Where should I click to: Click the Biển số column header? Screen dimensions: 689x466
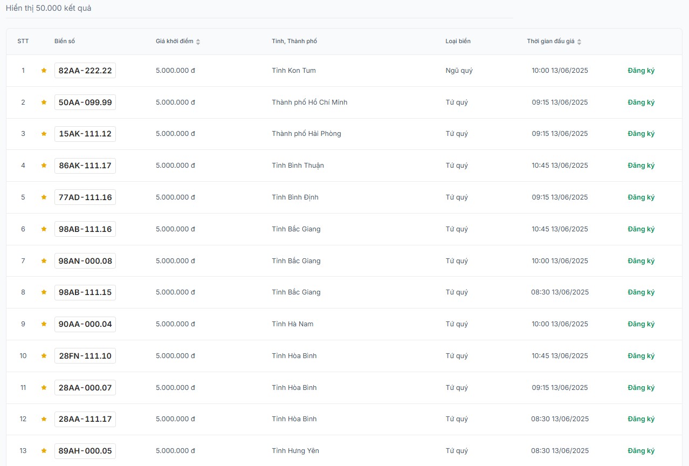coord(65,42)
